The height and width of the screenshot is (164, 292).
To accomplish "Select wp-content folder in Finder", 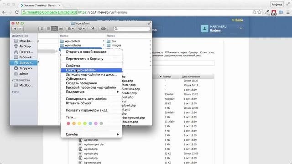I will 73,41.
